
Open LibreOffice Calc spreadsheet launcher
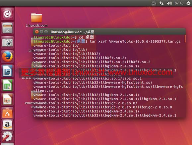(7, 85)
